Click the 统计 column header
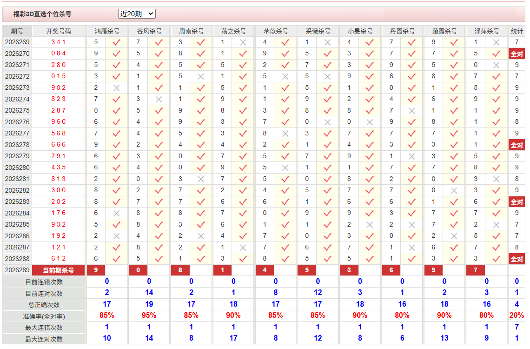The height and width of the screenshot is (349, 530). coord(517,31)
